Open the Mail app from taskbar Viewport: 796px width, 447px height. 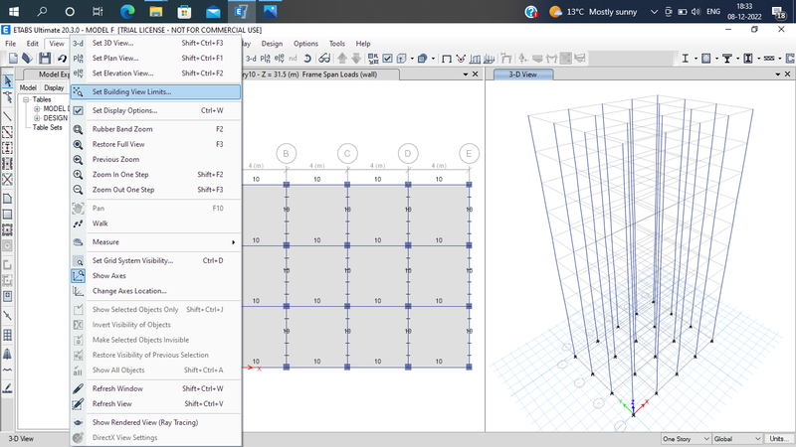[x=213, y=11]
